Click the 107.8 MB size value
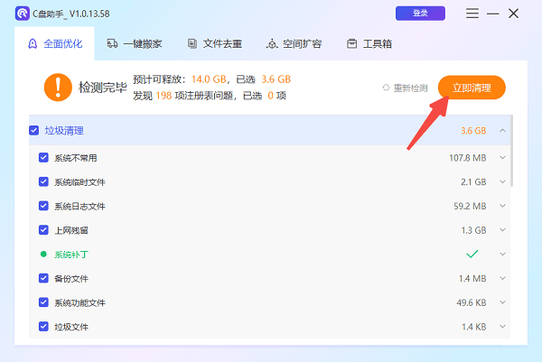 tap(468, 158)
